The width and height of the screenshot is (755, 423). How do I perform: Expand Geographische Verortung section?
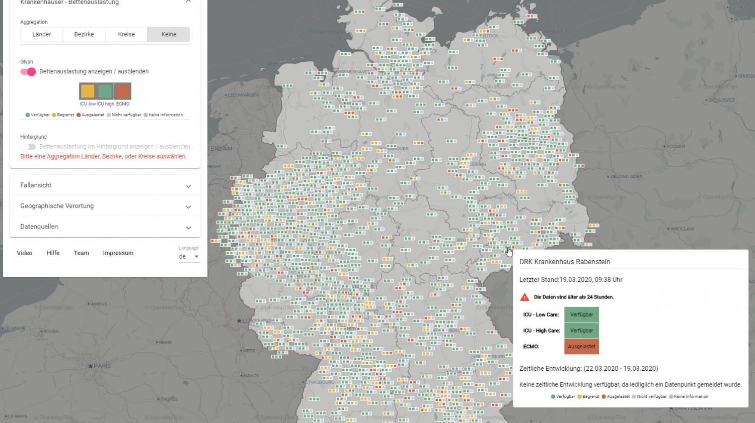click(105, 206)
